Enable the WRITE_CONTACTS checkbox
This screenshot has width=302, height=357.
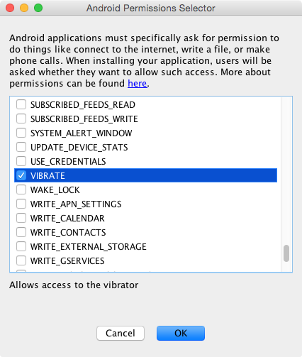tap(21, 232)
